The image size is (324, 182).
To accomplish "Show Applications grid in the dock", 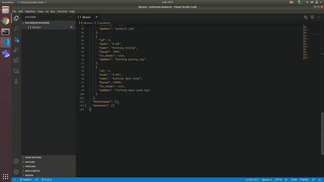I will pyautogui.click(x=6, y=176).
